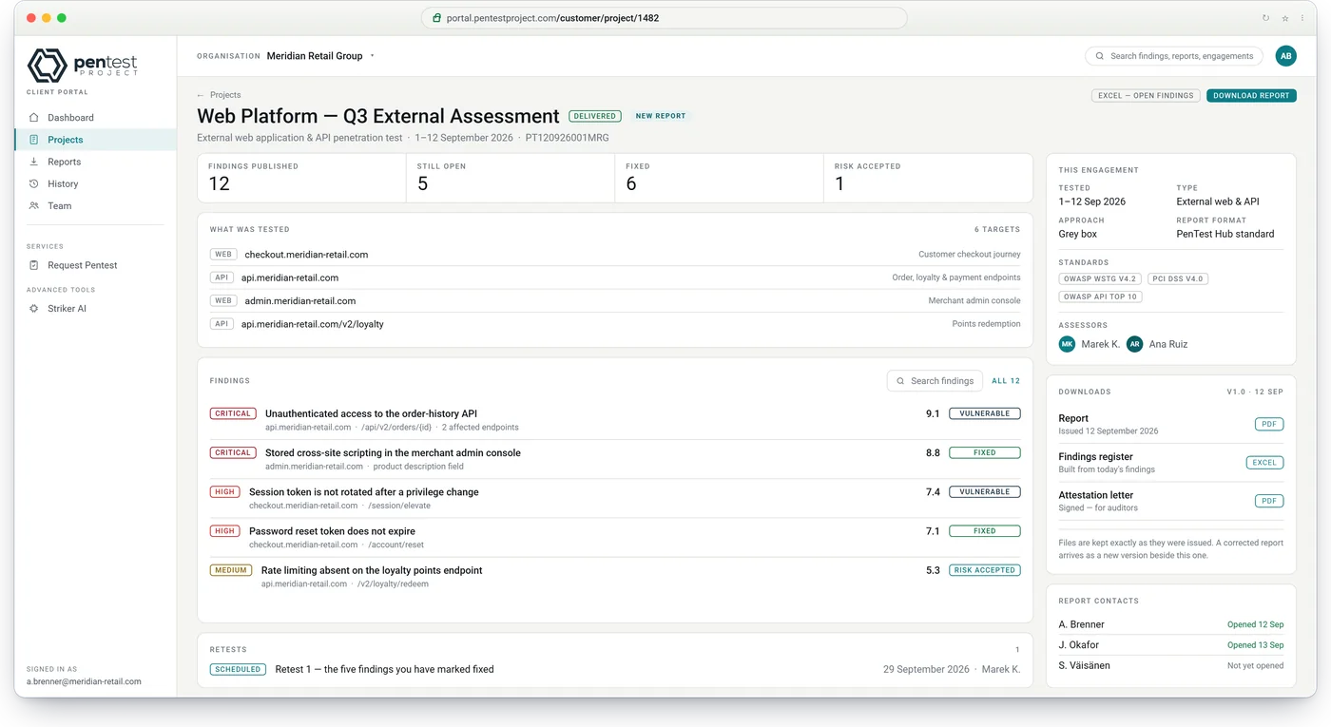Click the browser reload icon
Viewport: 1331px width, 727px height.
pos(1265,18)
